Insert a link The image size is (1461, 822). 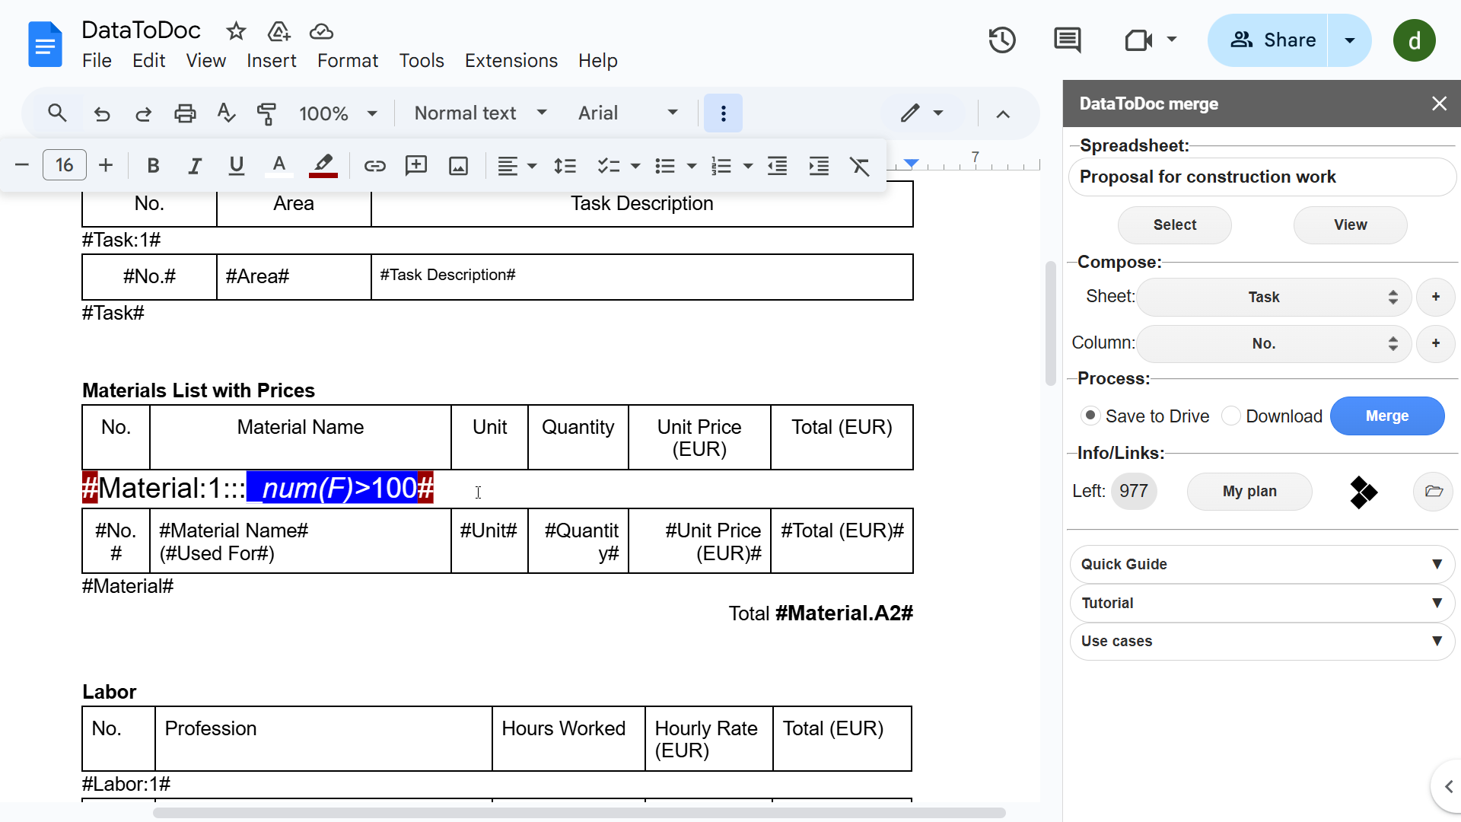[x=374, y=165]
